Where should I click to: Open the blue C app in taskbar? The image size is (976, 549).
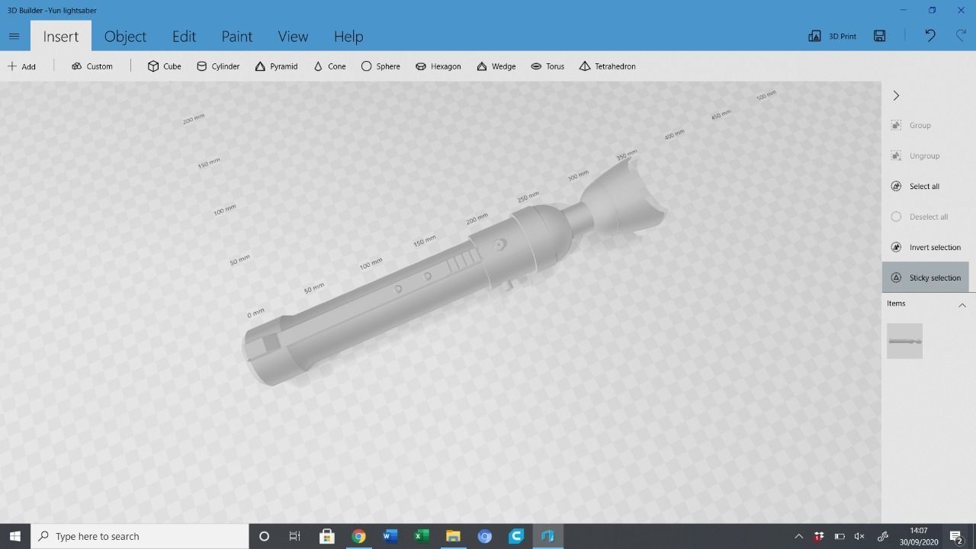(x=516, y=536)
